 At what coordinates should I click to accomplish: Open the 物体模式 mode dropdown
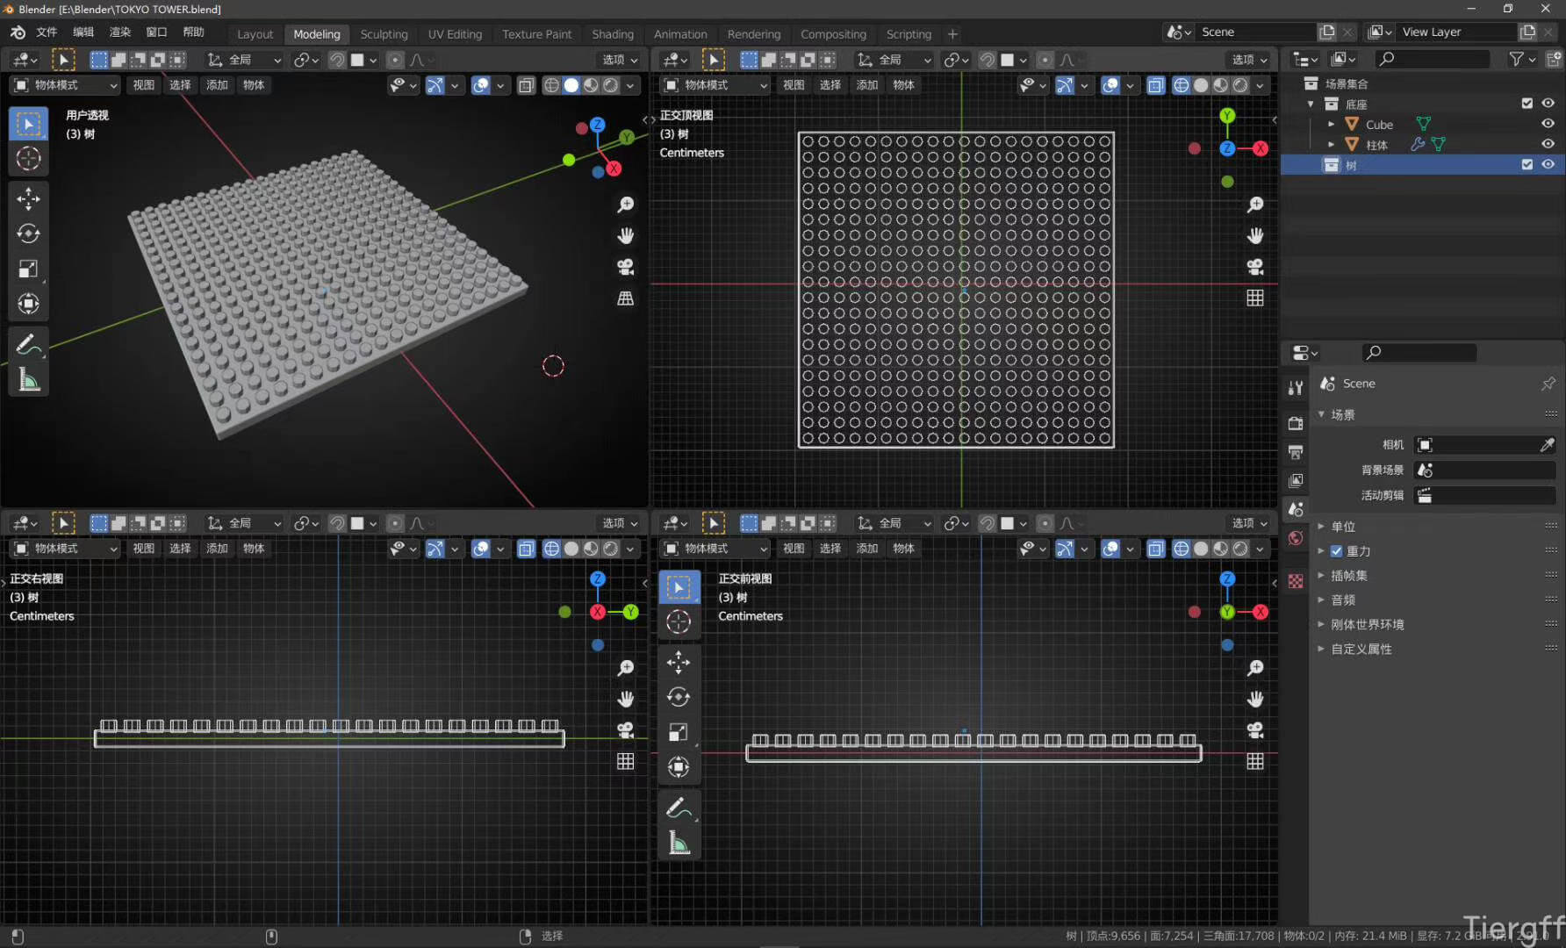pos(65,85)
